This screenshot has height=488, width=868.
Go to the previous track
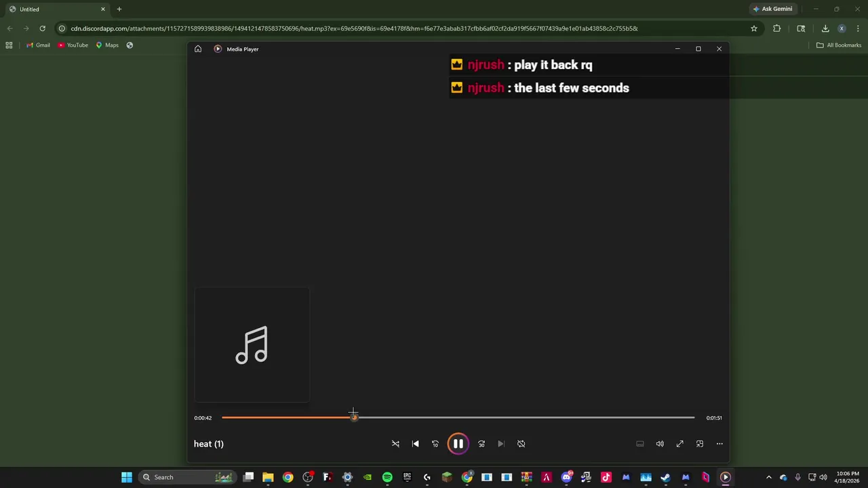coord(416,444)
